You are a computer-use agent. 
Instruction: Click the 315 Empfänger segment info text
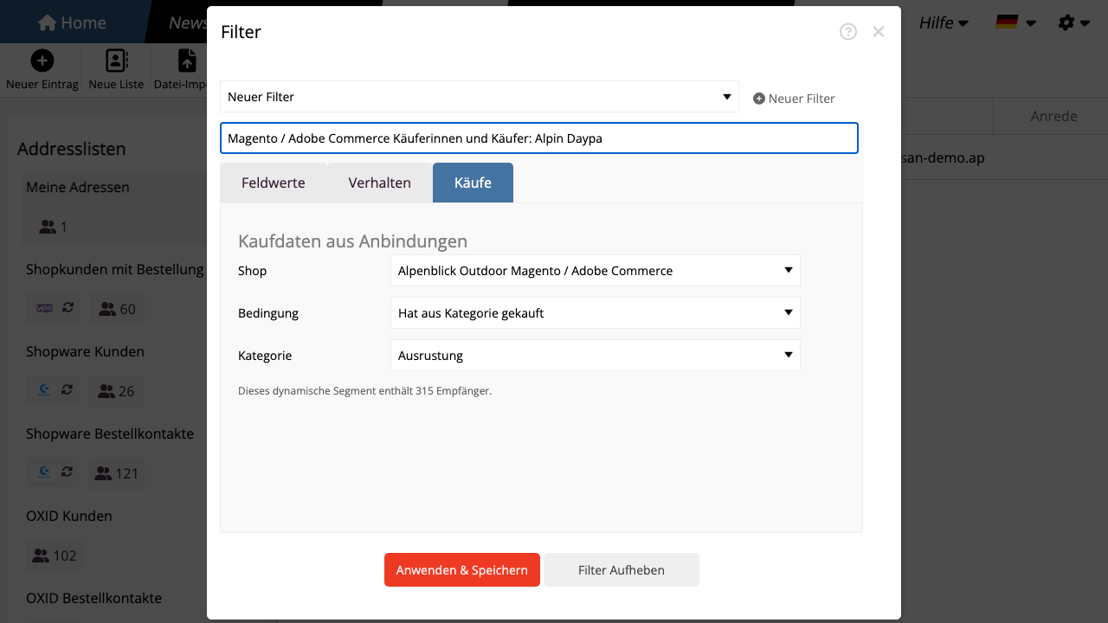click(x=364, y=391)
